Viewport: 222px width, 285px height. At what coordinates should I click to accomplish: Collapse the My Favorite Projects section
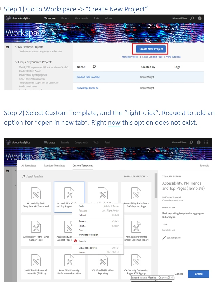click(x=16, y=47)
